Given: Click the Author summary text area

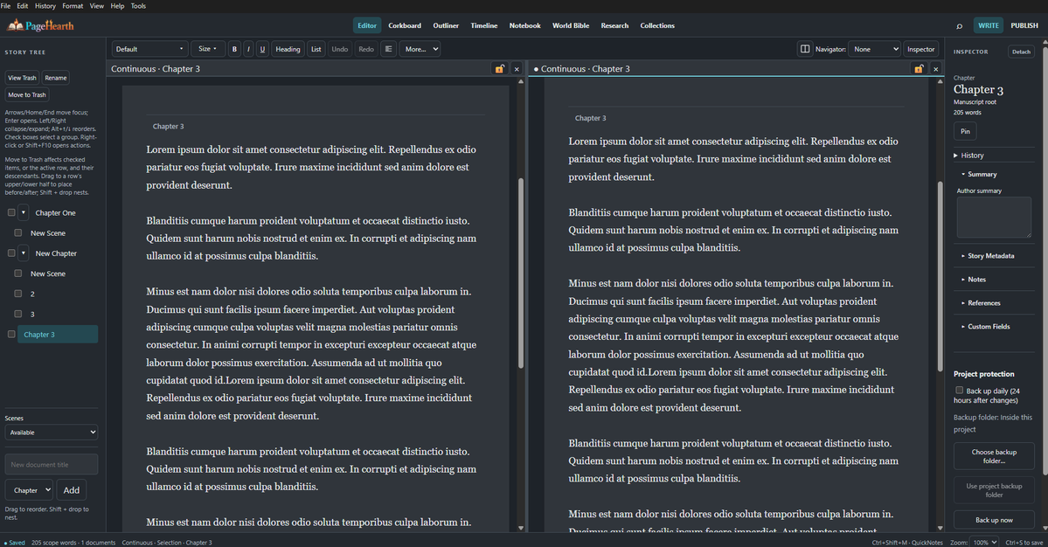Looking at the screenshot, I should tap(994, 217).
